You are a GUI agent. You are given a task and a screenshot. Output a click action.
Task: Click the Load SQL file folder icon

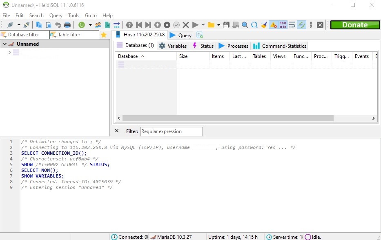(211, 25)
